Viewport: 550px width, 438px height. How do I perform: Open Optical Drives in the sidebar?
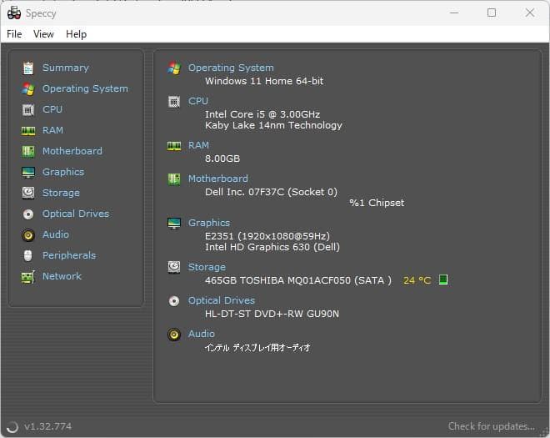point(76,214)
